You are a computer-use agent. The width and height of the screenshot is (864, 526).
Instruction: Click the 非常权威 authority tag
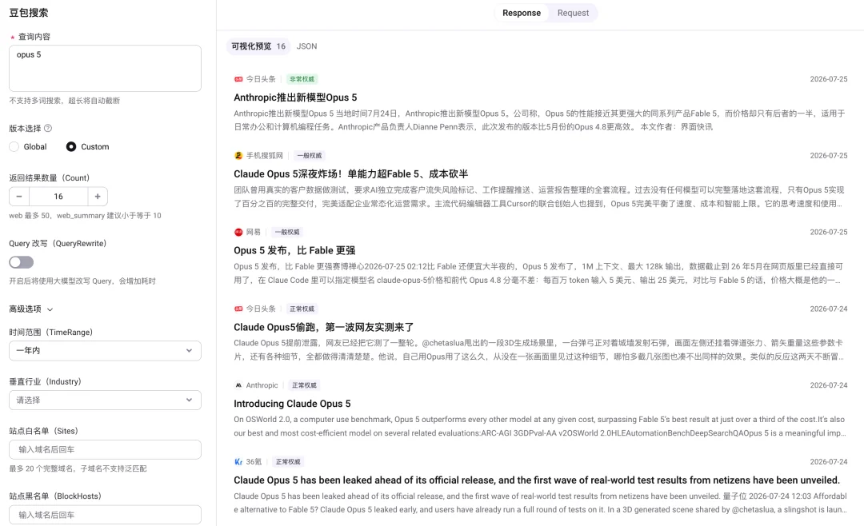click(302, 79)
